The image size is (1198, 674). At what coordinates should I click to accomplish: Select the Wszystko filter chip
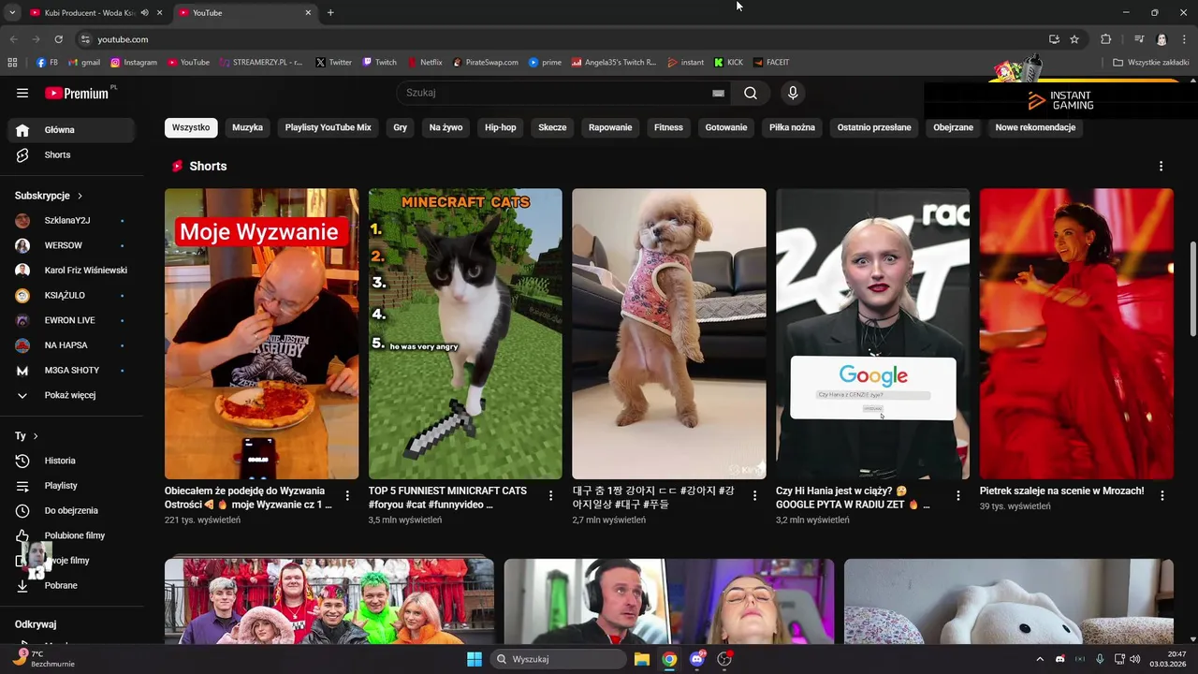191,127
